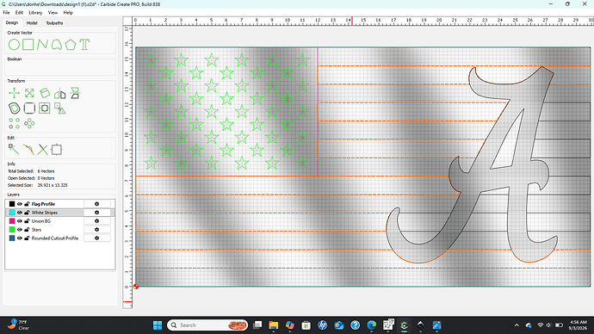Viewport: 594px width, 334px height.
Task: Lock the Union BG layer
Action: click(x=27, y=221)
